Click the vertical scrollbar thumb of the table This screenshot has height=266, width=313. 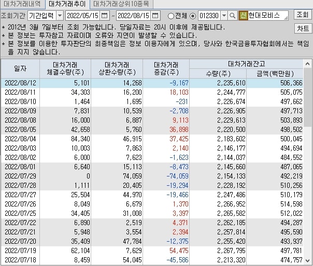[x=308, y=97]
